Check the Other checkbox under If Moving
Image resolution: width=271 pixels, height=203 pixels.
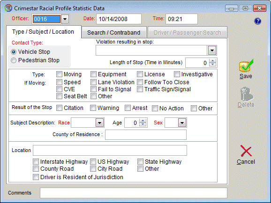coord(93,96)
